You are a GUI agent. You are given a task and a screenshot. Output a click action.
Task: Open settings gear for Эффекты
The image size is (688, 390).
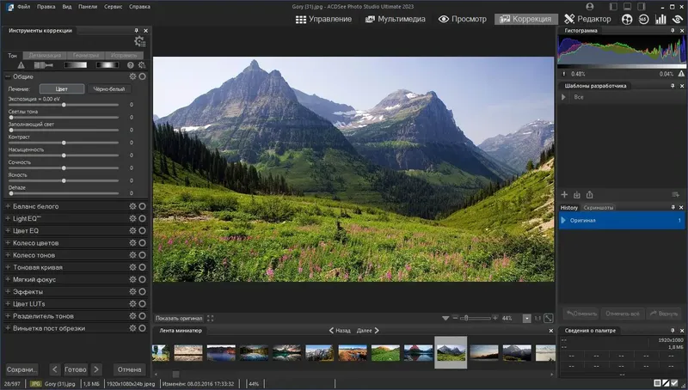tap(132, 292)
